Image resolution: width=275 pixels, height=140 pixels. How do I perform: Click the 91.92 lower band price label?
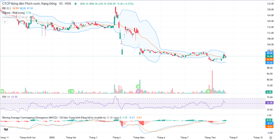[269, 62]
